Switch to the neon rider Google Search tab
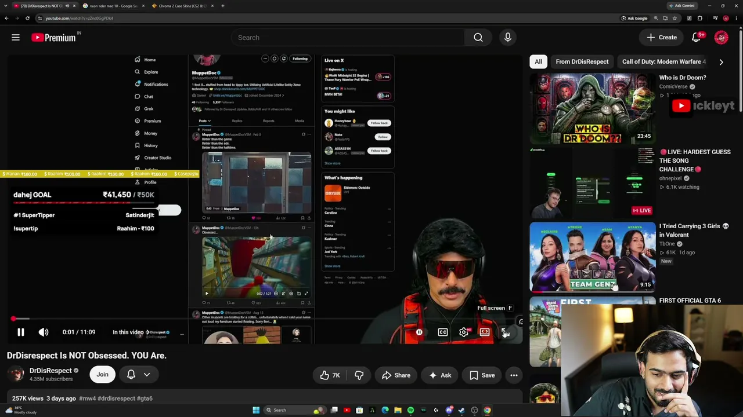Screen dimensions: 743x417 coord(114,6)
